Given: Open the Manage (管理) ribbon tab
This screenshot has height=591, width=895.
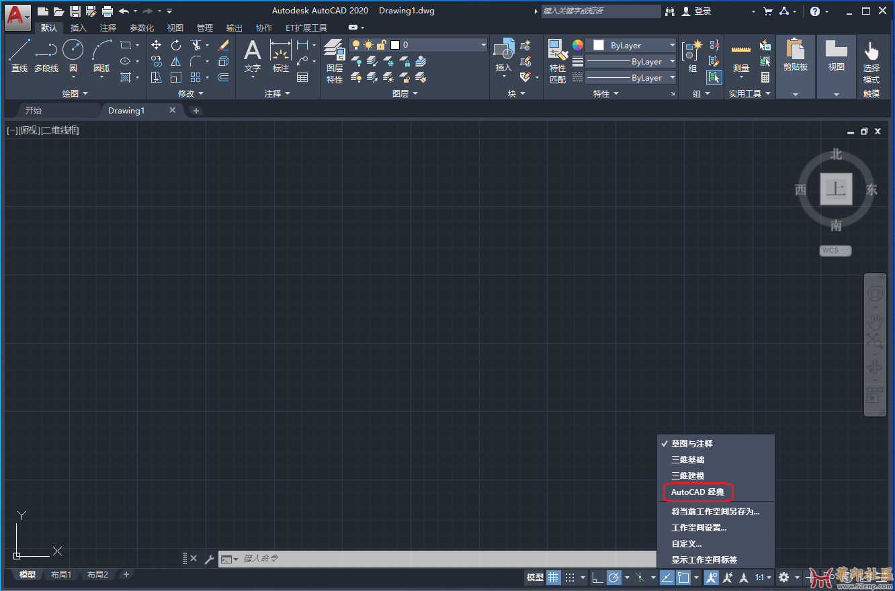Looking at the screenshot, I should [x=205, y=28].
